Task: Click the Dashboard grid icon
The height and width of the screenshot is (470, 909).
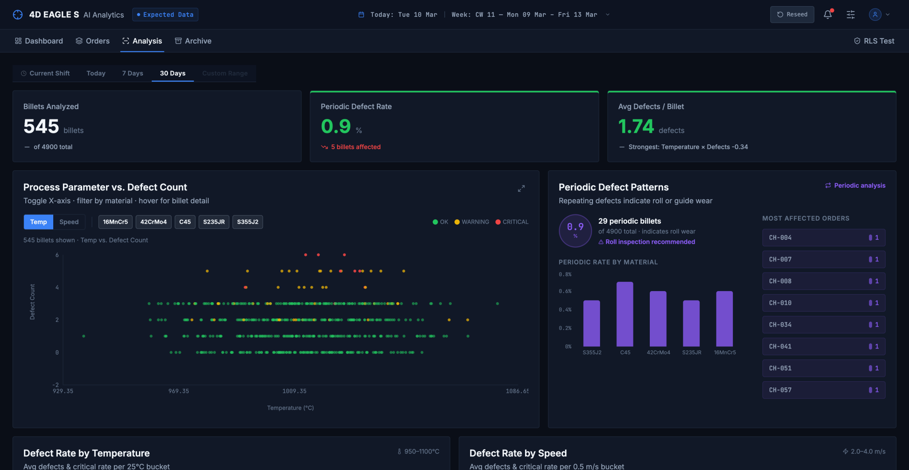Action: coord(18,41)
